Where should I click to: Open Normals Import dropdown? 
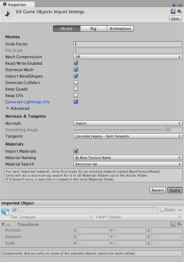128,123
